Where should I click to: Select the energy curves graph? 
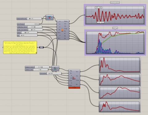click(x=115, y=43)
